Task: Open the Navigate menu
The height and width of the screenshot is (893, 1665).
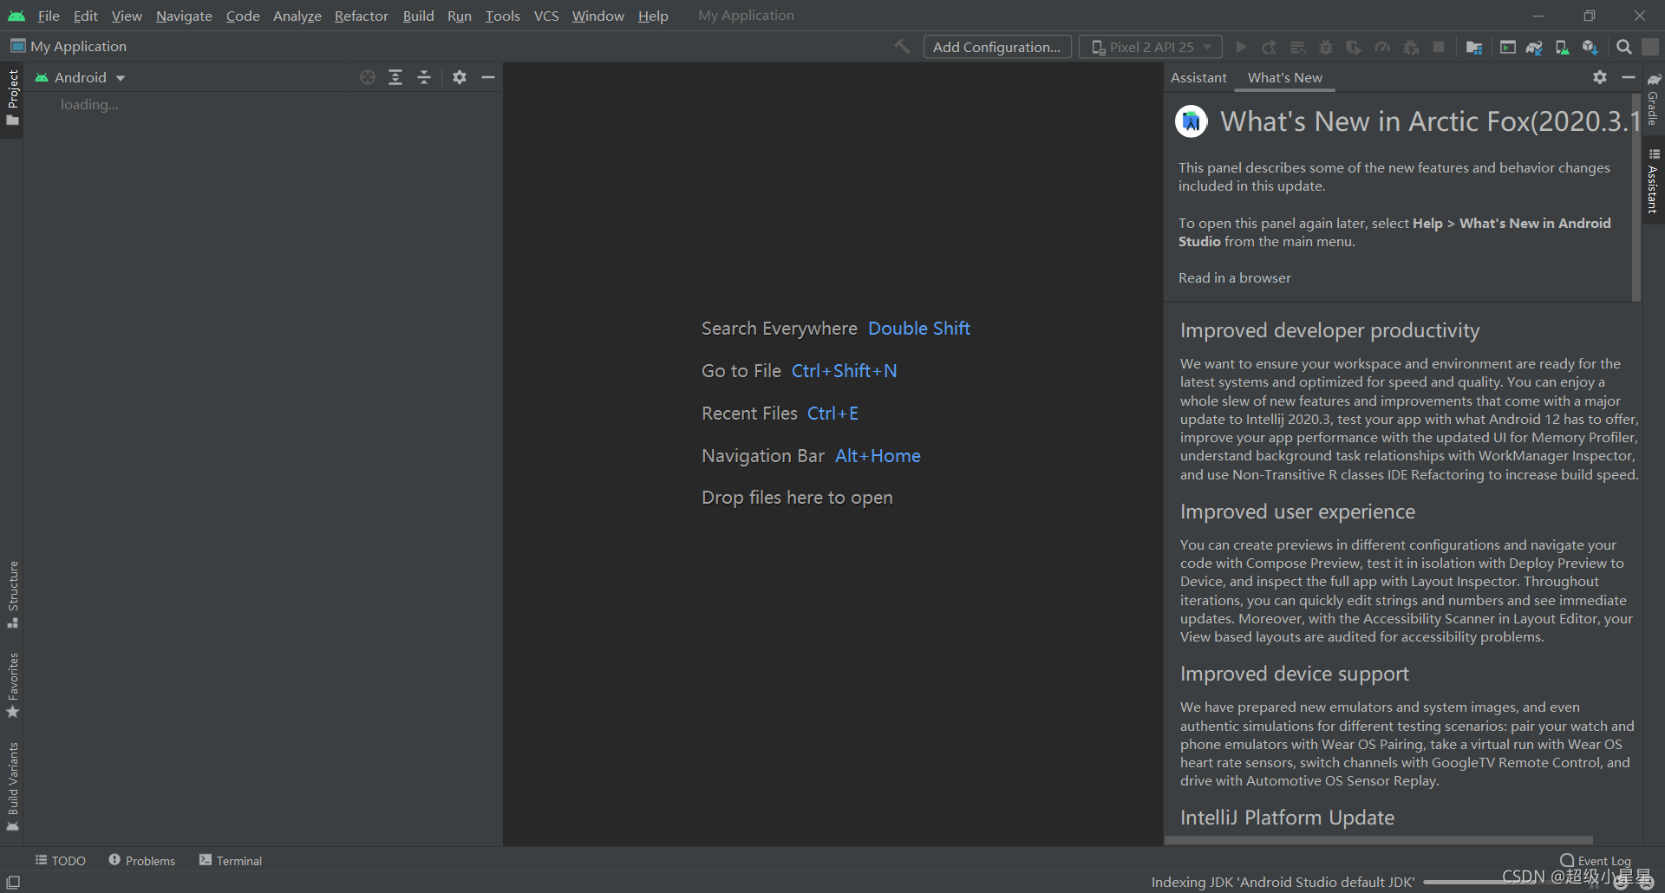Action: click(184, 16)
